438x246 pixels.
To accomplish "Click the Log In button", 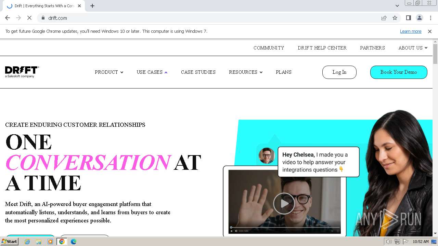I will click(339, 72).
